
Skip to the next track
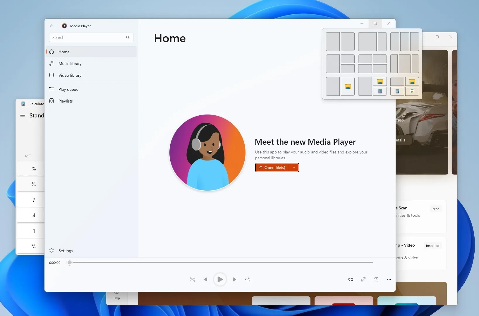235,280
